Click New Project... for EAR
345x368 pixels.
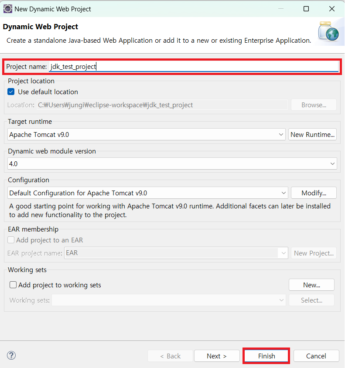[314, 253]
